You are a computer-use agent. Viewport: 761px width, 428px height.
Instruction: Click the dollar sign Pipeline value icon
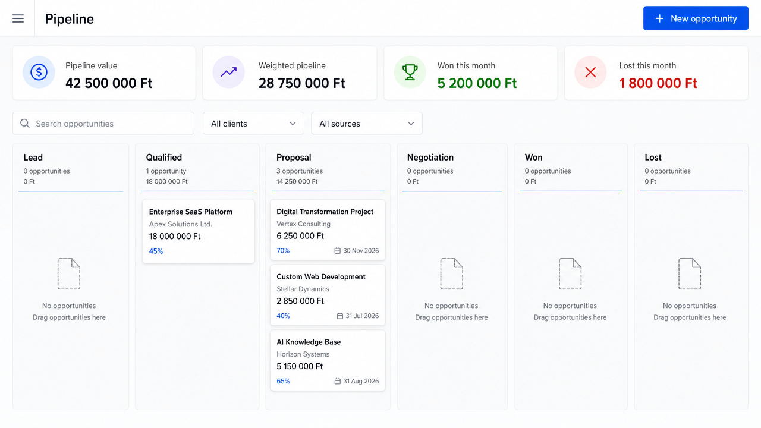click(x=39, y=72)
